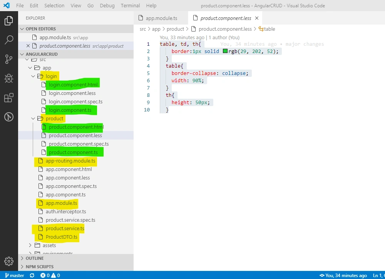This screenshot has height=279, width=385.
Task: Click the product breadcrumb segment
Action: click(x=175, y=29)
